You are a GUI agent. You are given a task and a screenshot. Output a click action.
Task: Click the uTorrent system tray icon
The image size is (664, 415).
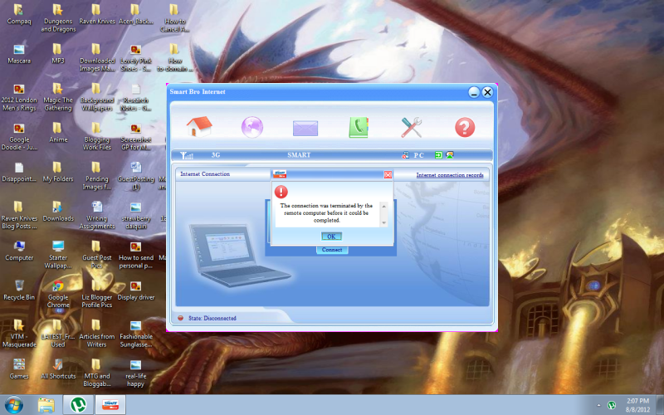click(x=612, y=405)
